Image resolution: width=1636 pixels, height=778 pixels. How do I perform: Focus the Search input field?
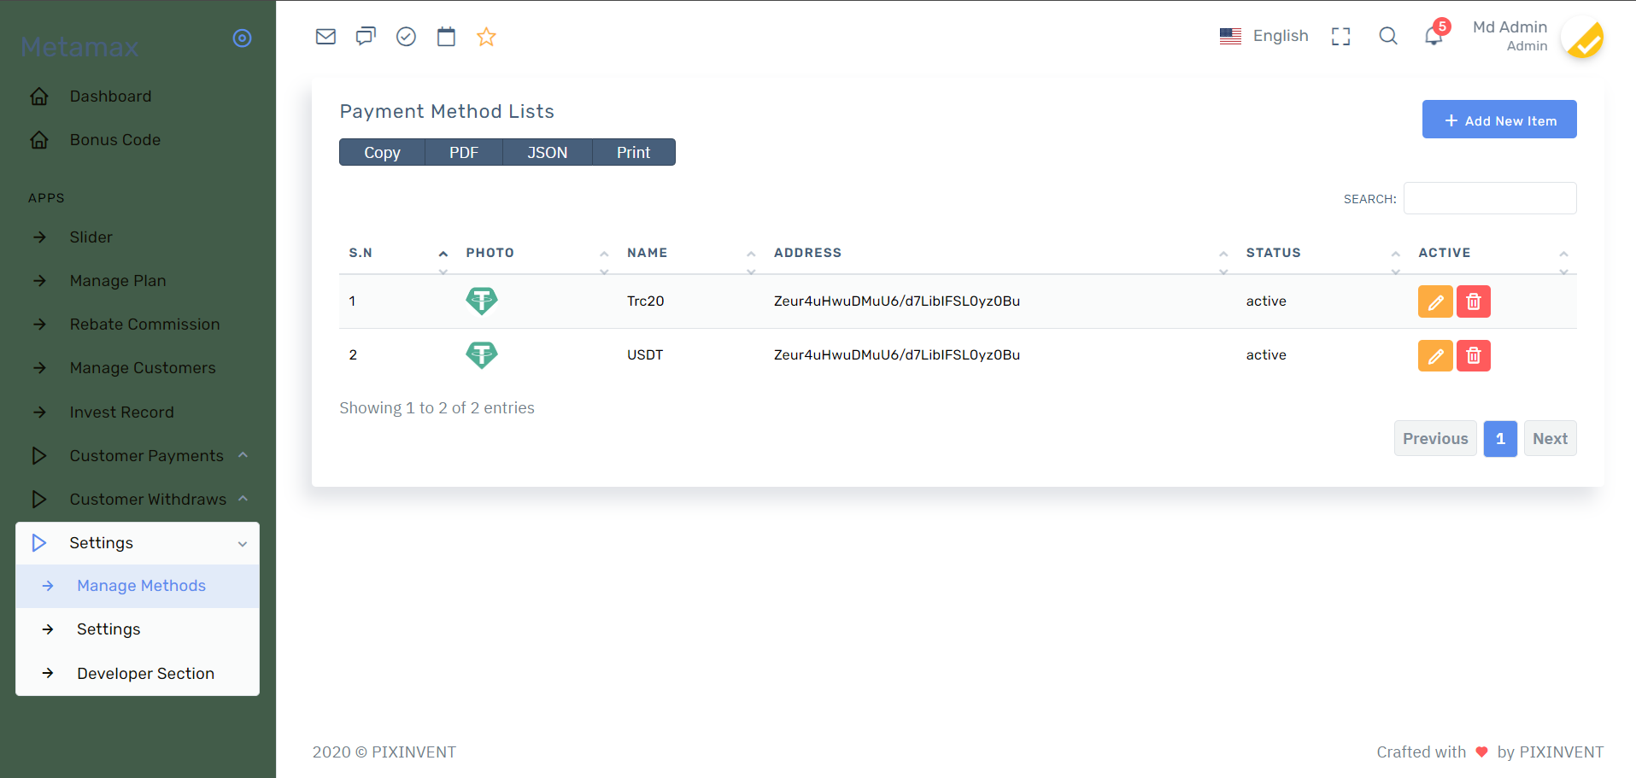tap(1490, 198)
